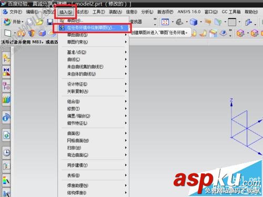The image size is (263, 197).
Task: Expand the 关联复制(A) submenu
Action: [93, 91]
